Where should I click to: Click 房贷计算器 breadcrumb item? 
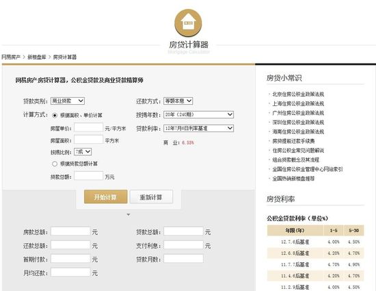[64, 57]
